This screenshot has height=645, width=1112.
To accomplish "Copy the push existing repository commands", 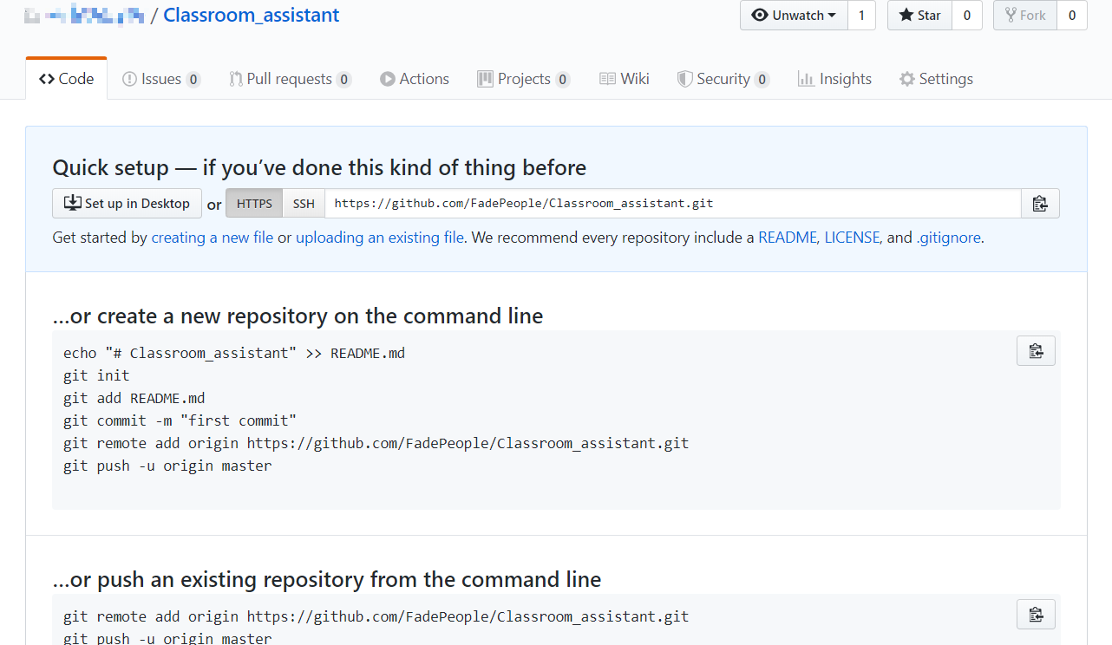I will point(1036,615).
